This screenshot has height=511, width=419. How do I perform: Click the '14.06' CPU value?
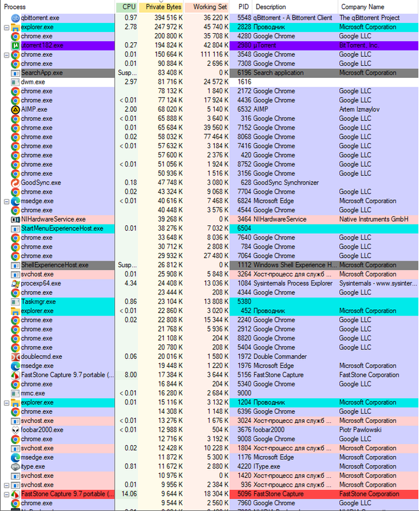coord(129,494)
